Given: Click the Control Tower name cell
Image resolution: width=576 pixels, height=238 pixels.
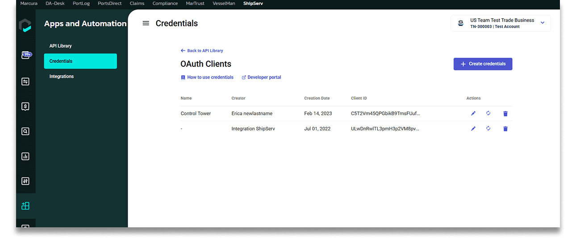Looking at the screenshot, I should [x=196, y=113].
